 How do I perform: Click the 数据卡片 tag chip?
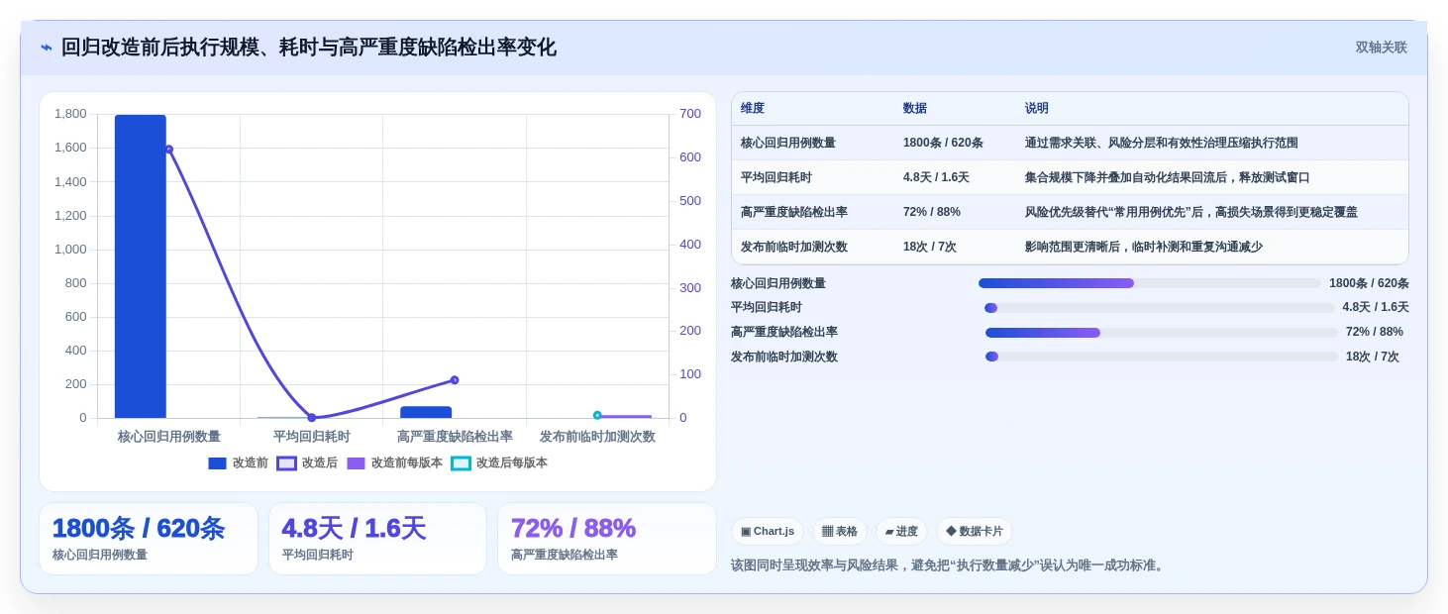tap(975, 532)
